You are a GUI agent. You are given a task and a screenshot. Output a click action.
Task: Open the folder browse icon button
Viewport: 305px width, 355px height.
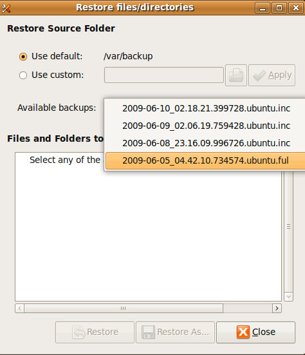pos(236,75)
